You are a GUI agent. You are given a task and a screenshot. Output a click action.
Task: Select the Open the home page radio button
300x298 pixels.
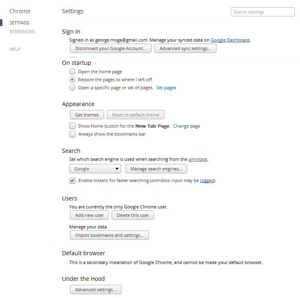[72, 72]
